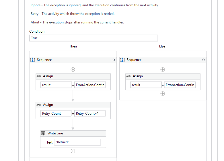224x161 pixels.
Task: Click the Retry_Count Assign activity icon
Action: 39,105
